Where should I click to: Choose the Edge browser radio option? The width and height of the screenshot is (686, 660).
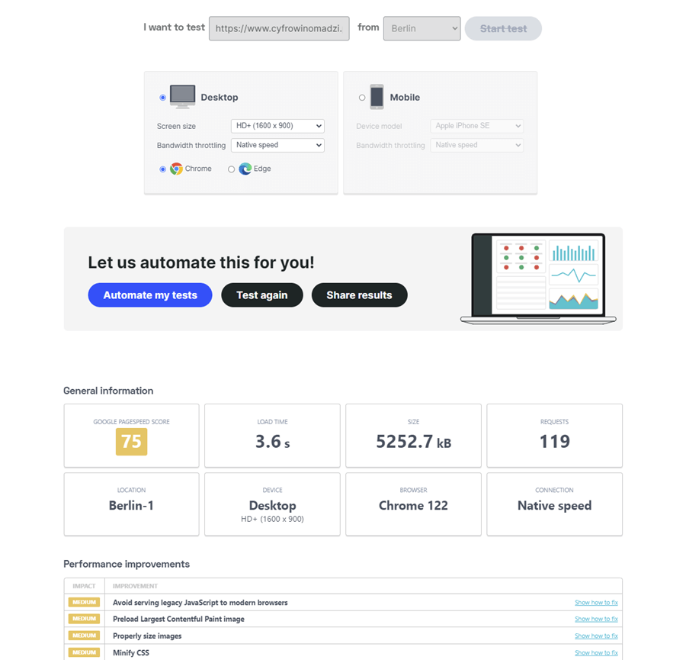point(231,169)
